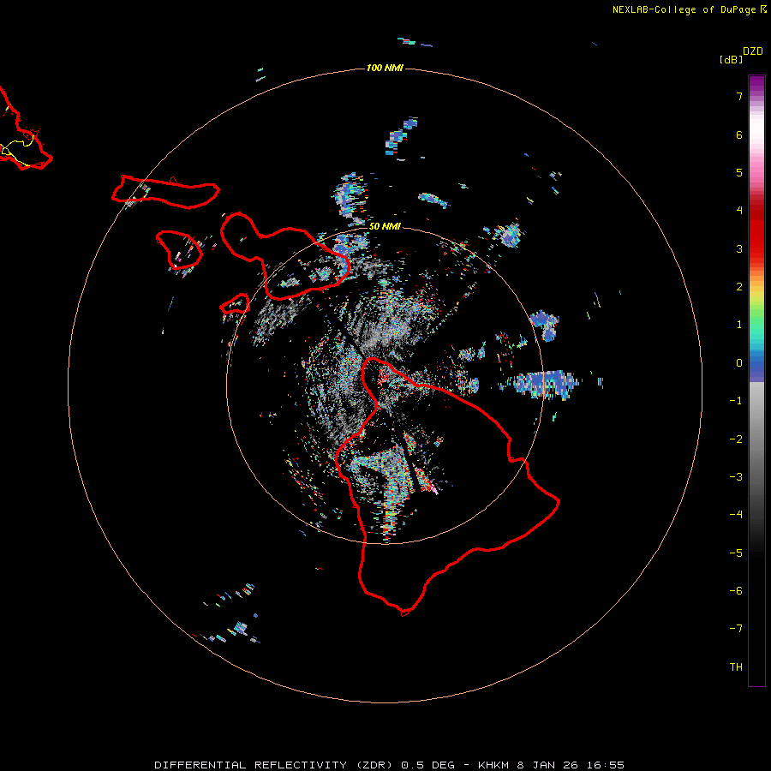Select the 50 NMI range ring label

(x=385, y=226)
